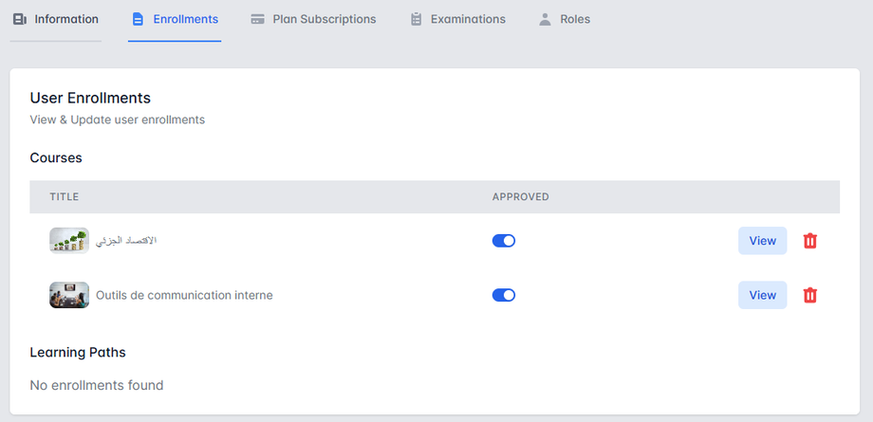Click the Outils de communication interne thumbnail

pyautogui.click(x=69, y=295)
